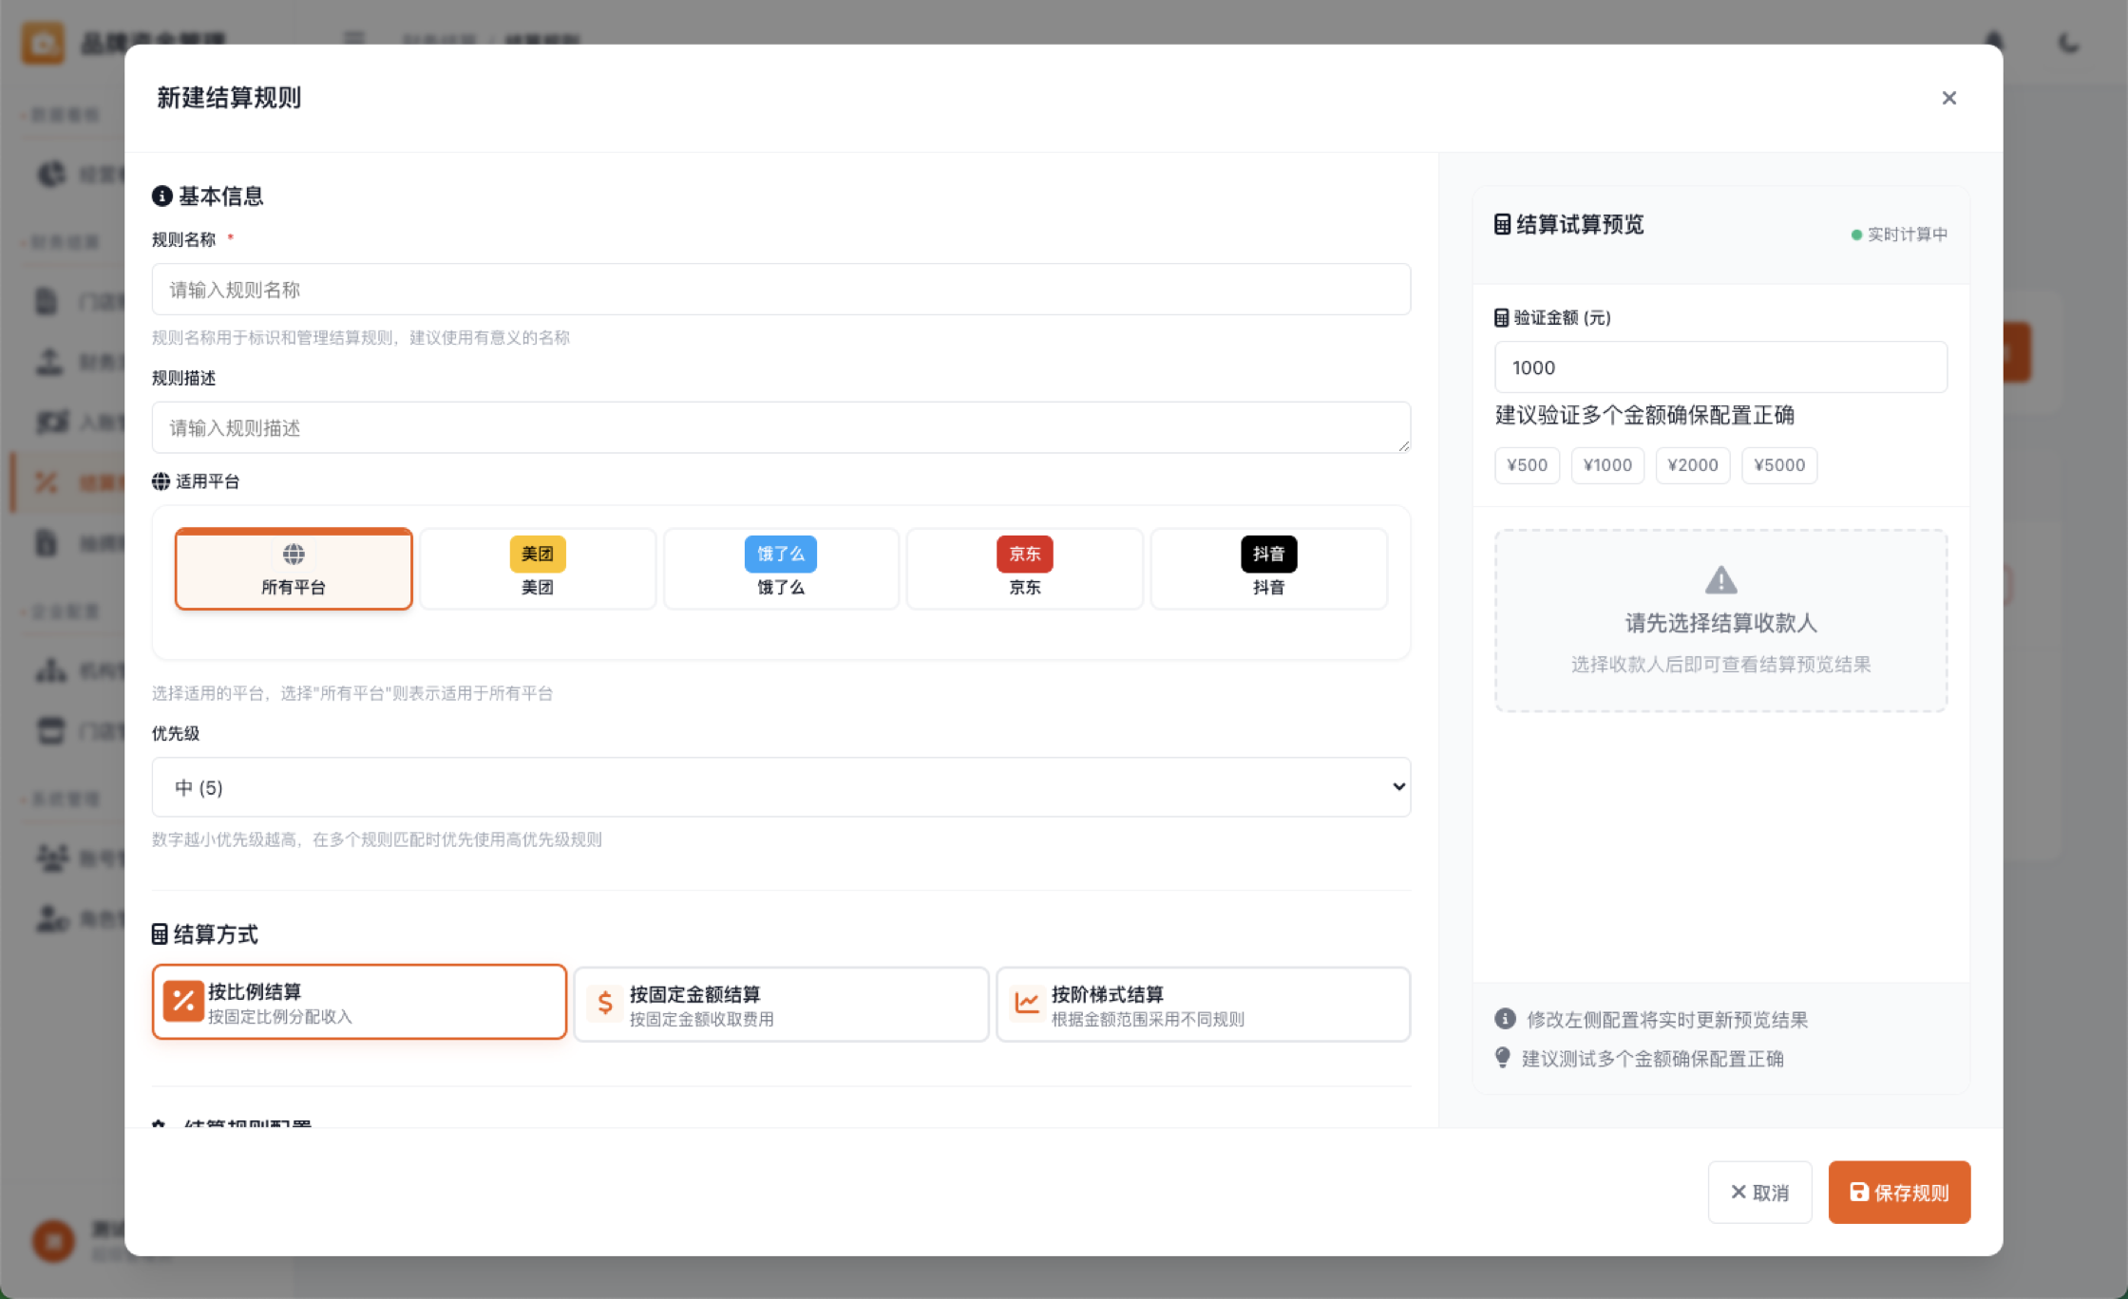
Task: Click the chart icon for tiered settlement
Action: click(x=1026, y=1003)
